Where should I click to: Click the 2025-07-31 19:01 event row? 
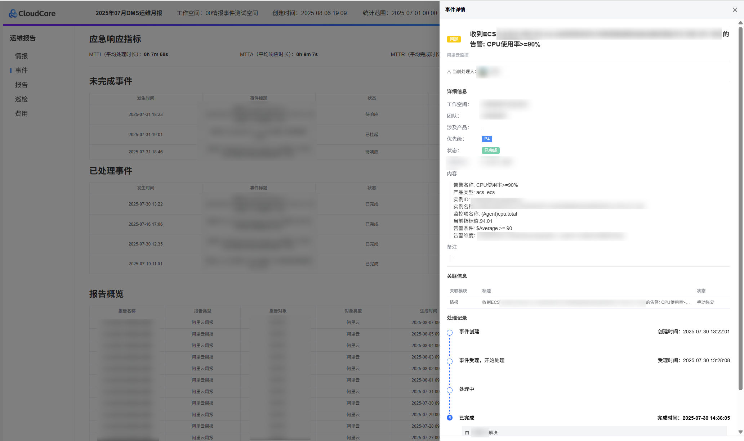coord(264,135)
